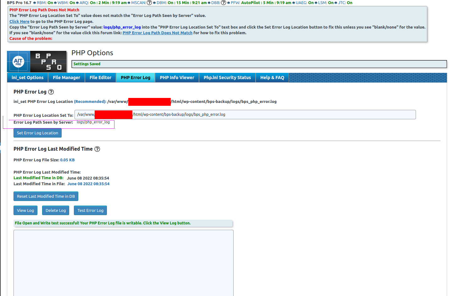Follow the Click Here link

[19, 21]
